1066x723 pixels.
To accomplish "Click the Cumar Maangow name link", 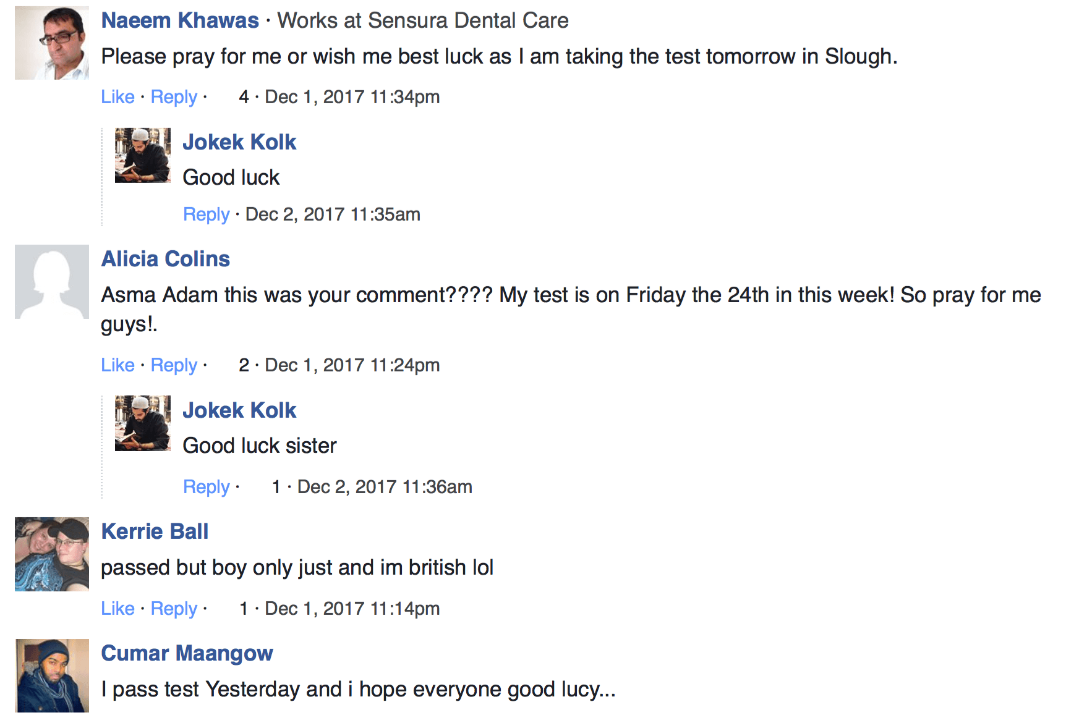I will click(187, 653).
